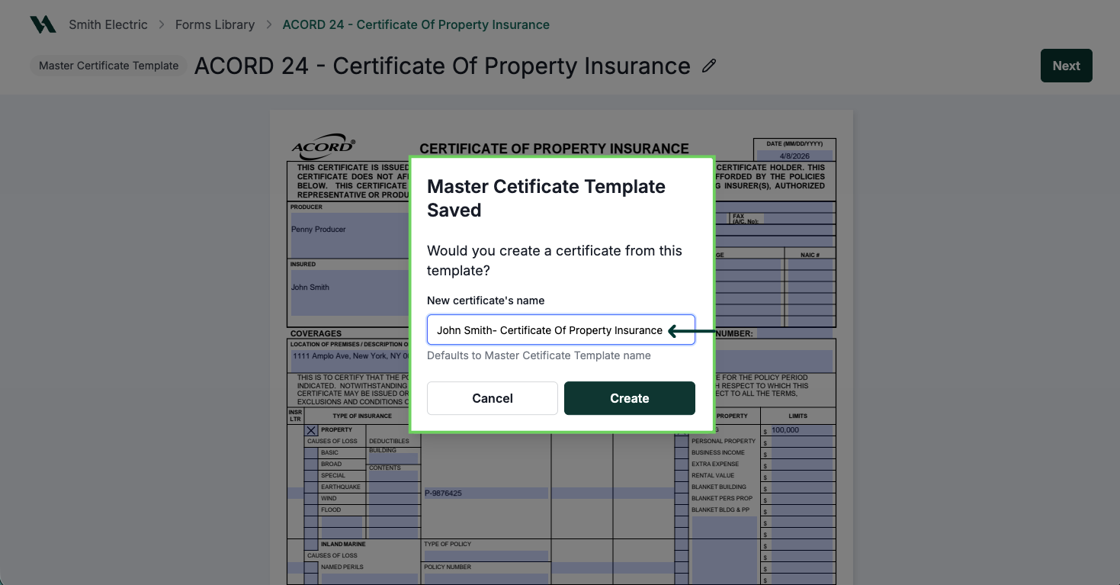Click the BUILDING deductible field
Viewport: 1120px width, 585px height.
pos(393,459)
